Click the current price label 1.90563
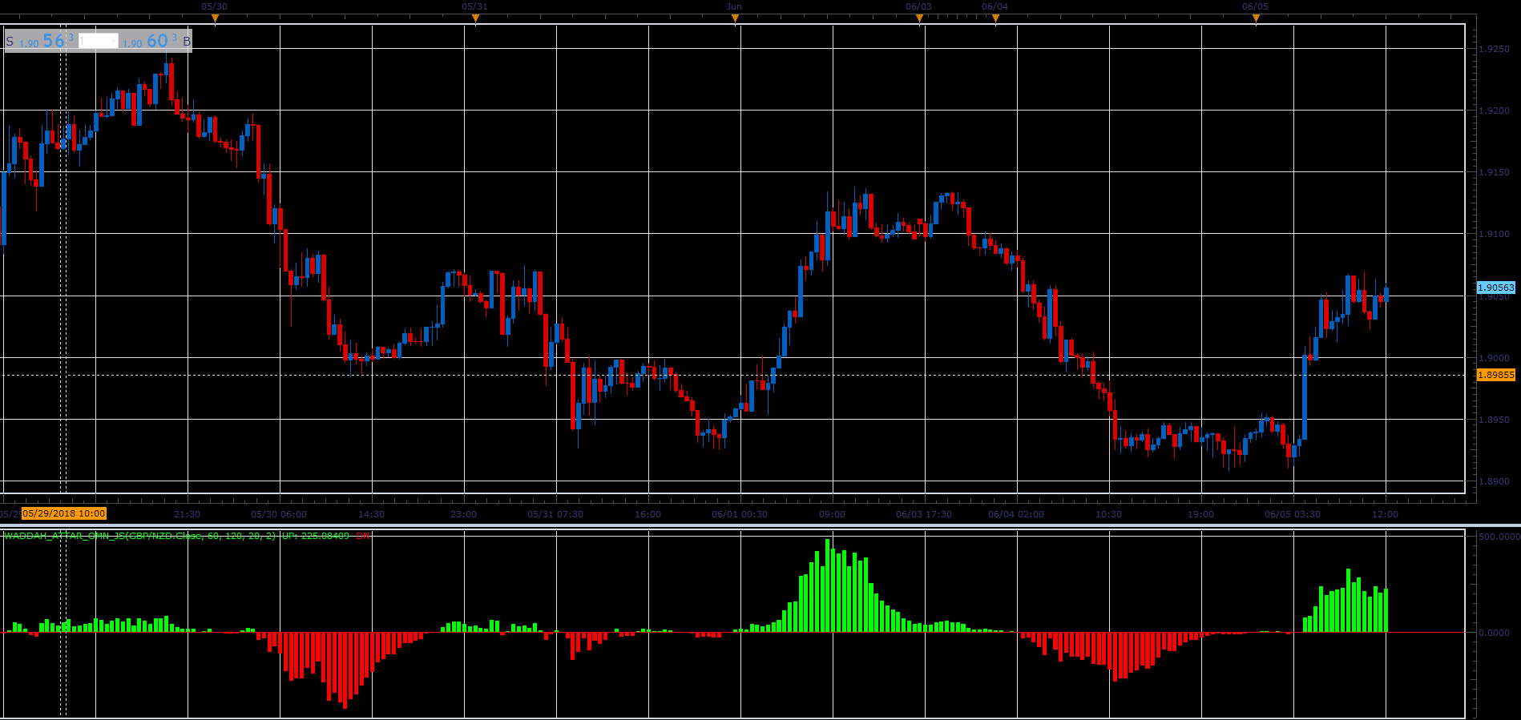 [1496, 288]
